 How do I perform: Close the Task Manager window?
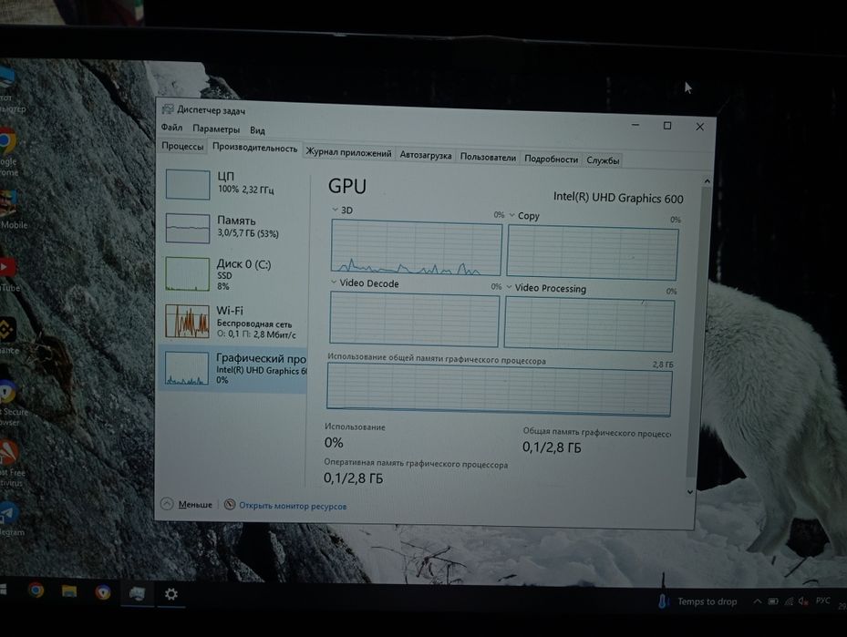[699, 127]
